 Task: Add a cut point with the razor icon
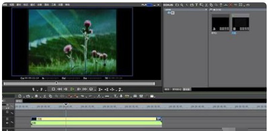click(x=99, y=96)
